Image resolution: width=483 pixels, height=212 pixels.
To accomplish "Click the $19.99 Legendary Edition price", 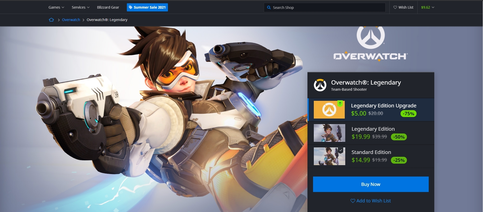I will [x=361, y=137].
